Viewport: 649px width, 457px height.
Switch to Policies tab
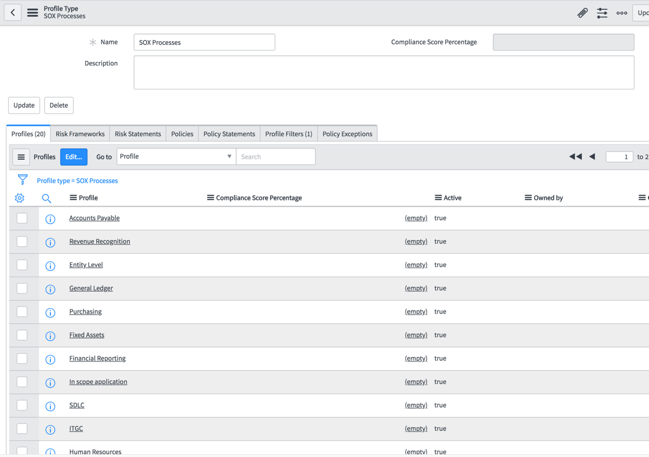[182, 133]
